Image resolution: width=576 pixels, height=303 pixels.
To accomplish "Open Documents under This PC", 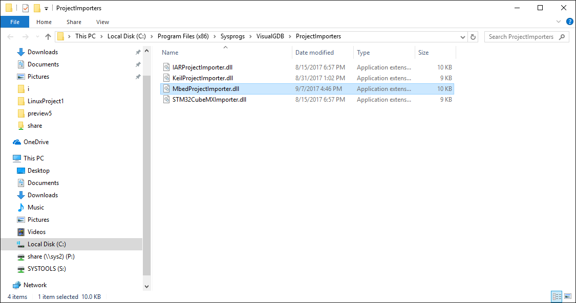I will click(x=43, y=183).
